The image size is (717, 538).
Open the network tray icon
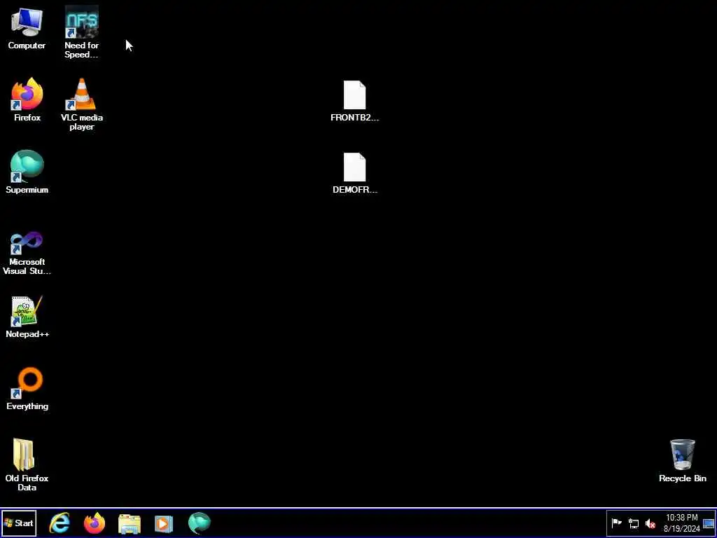[634, 523]
